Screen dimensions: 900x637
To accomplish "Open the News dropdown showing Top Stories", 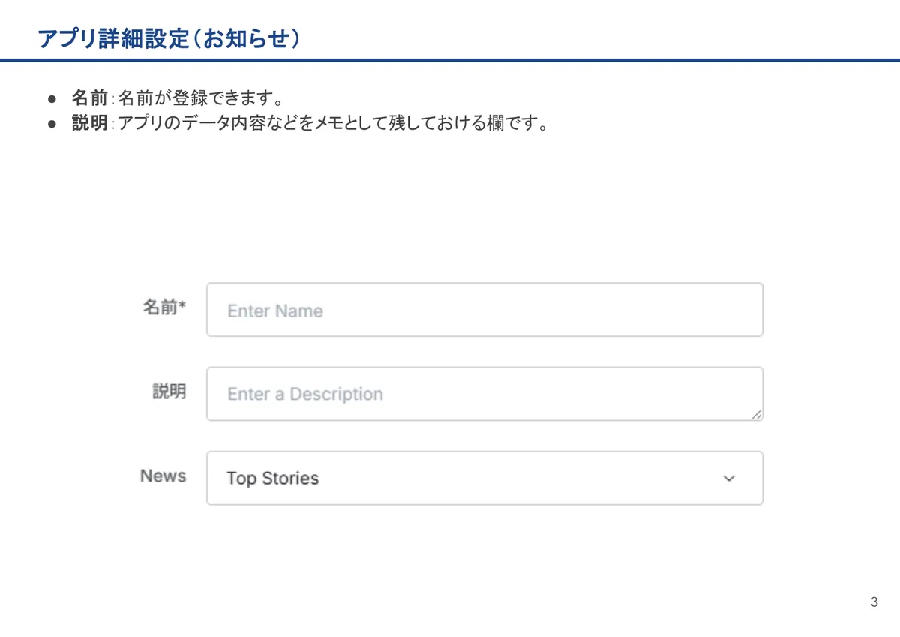I will (x=484, y=478).
